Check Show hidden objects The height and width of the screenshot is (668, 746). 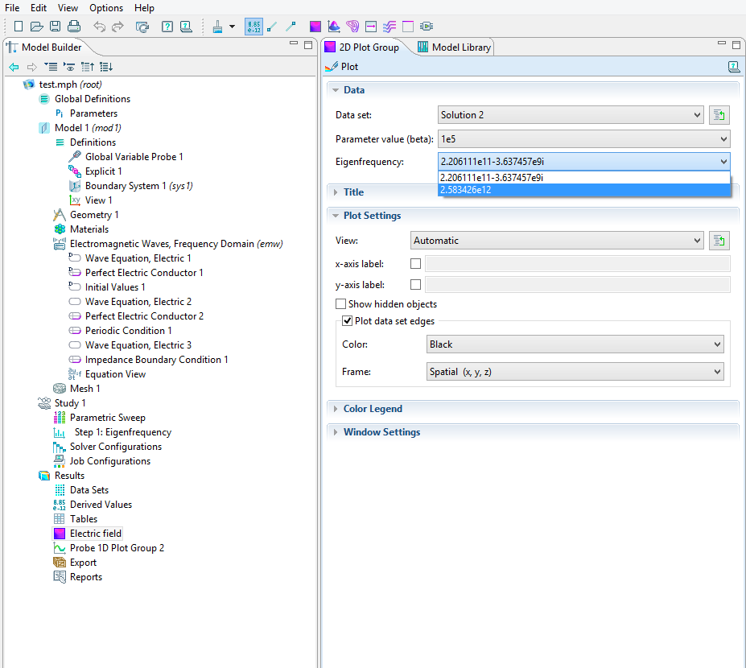[341, 304]
